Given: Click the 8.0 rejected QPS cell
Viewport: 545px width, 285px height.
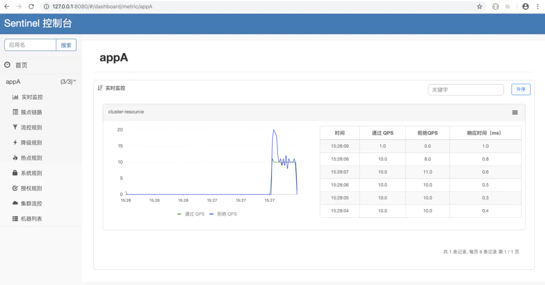Looking at the screenshot, I should (x=427, y=159).
